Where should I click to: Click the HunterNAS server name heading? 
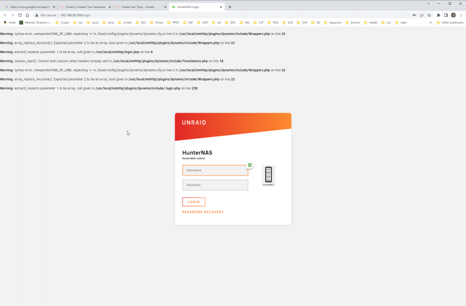point(197,153)
